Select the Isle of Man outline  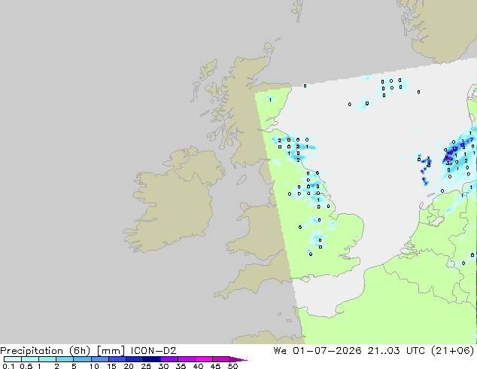tap(242, 180)
